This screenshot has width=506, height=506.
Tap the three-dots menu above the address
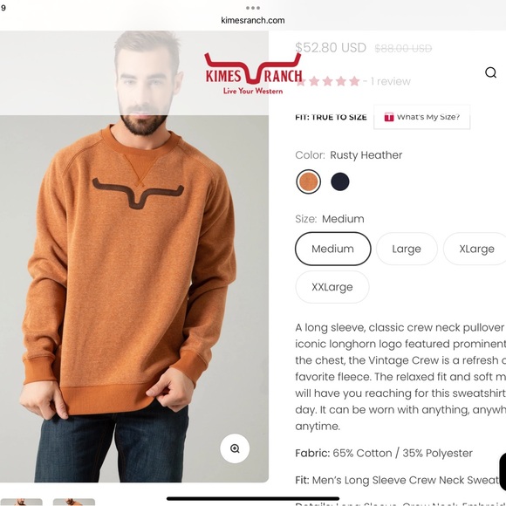[x=253, y=8]
